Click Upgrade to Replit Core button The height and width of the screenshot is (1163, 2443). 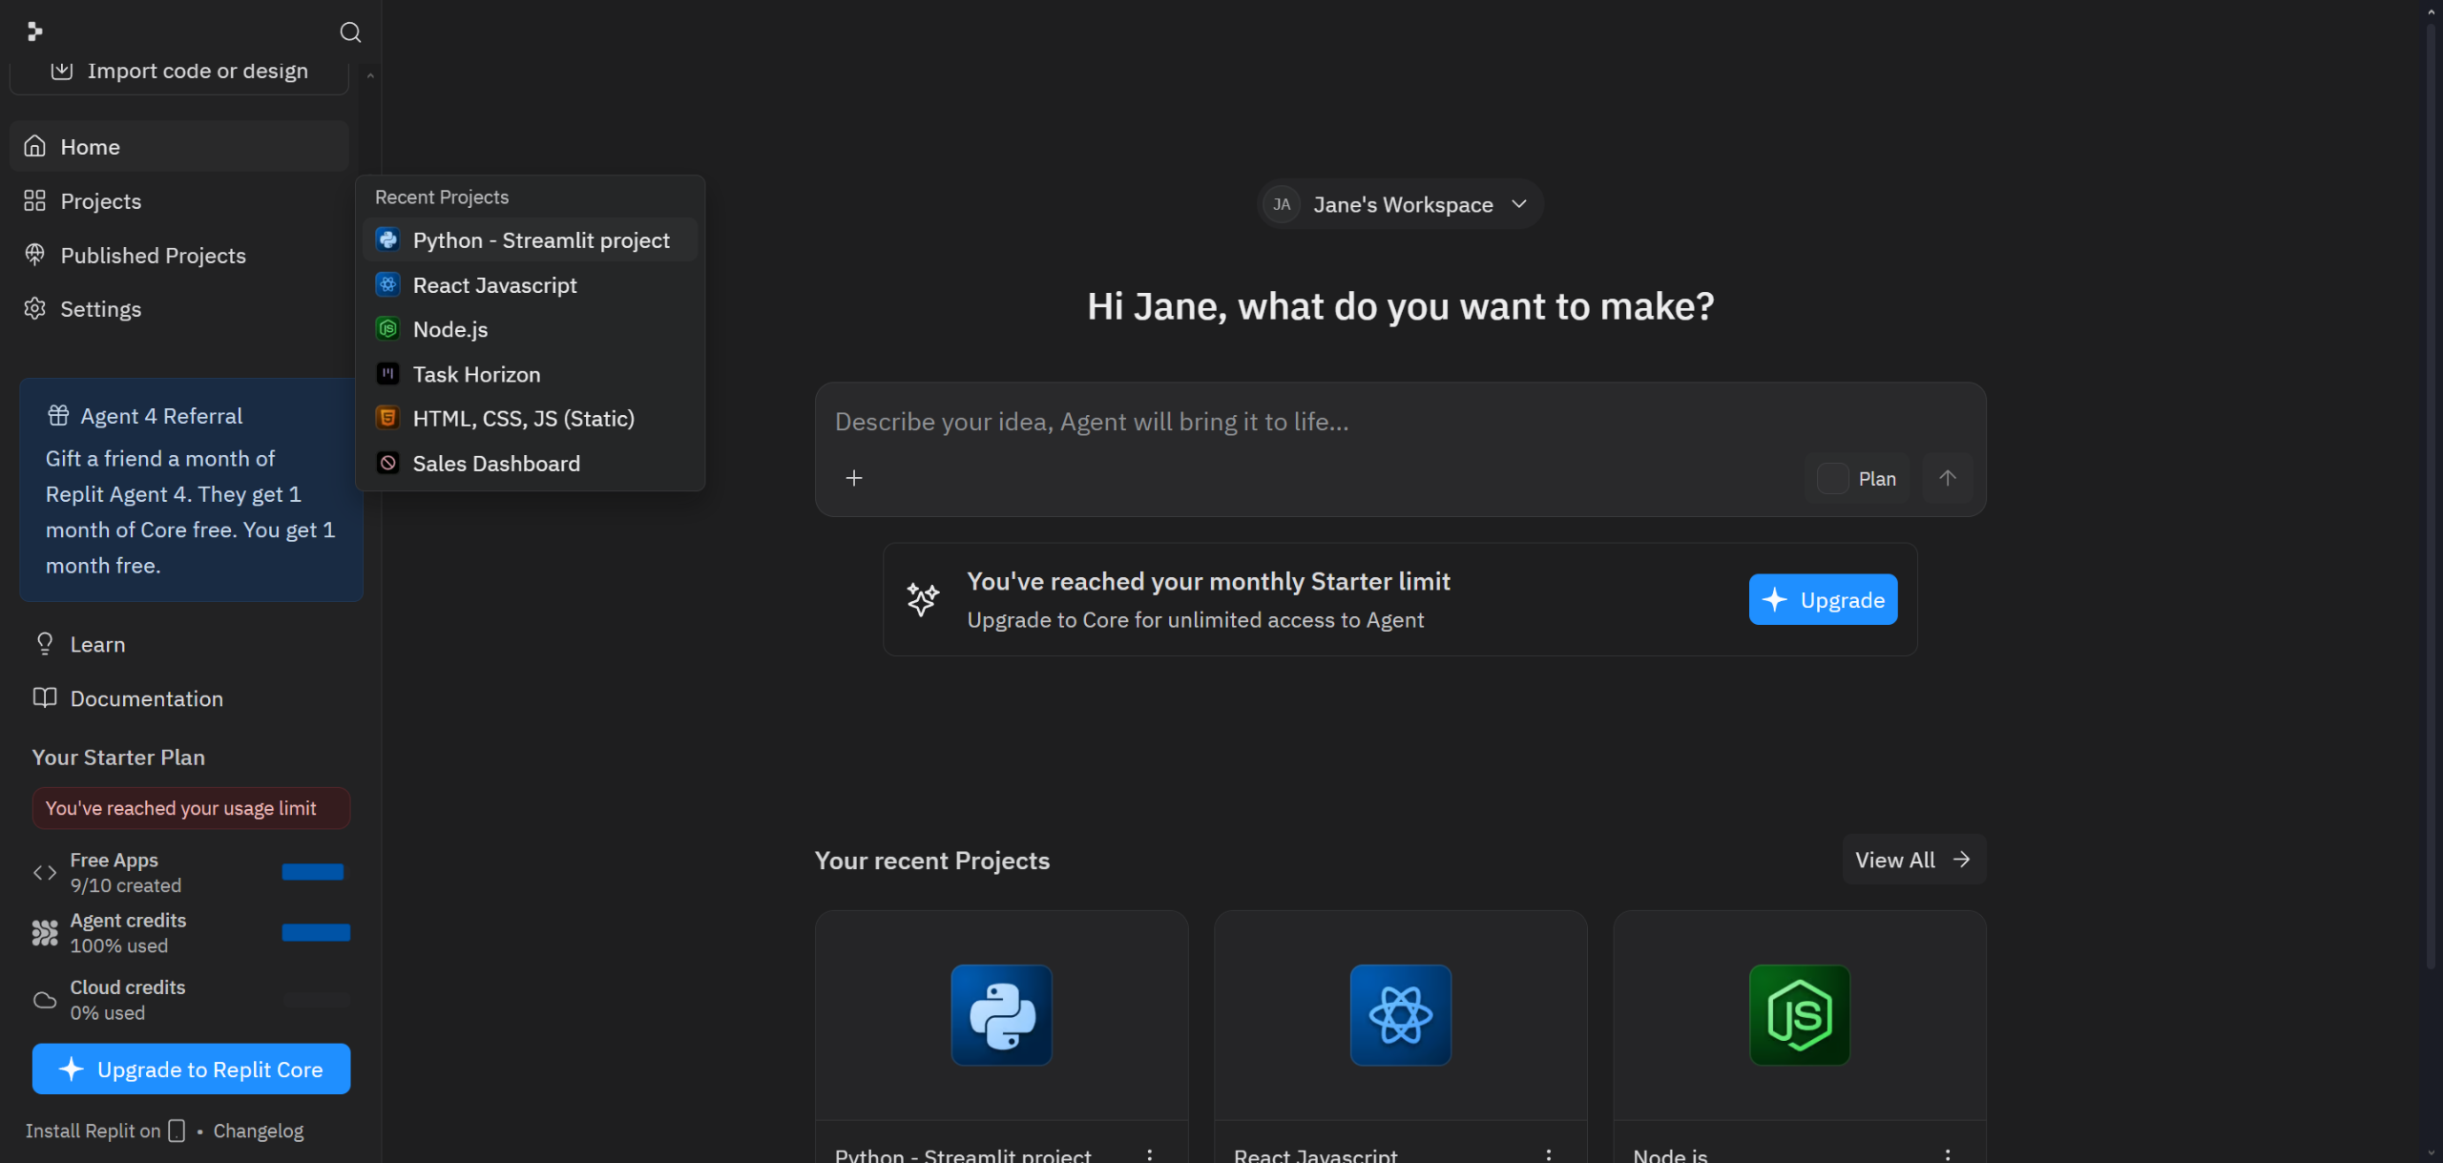191,1069
